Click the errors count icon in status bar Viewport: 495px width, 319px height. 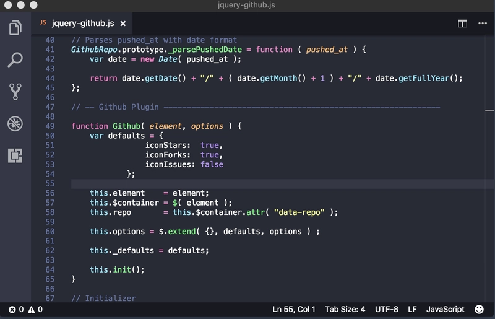point(12,310)
